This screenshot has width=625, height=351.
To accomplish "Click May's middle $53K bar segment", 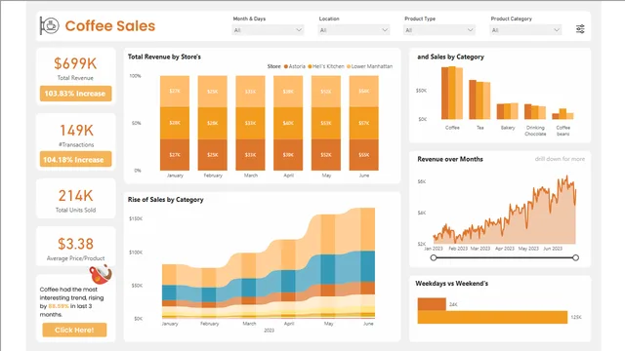I will click(326, 123).
